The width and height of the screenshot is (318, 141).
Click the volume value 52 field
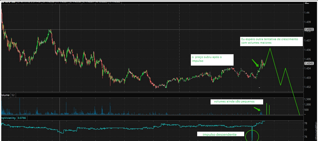(13, 95)
